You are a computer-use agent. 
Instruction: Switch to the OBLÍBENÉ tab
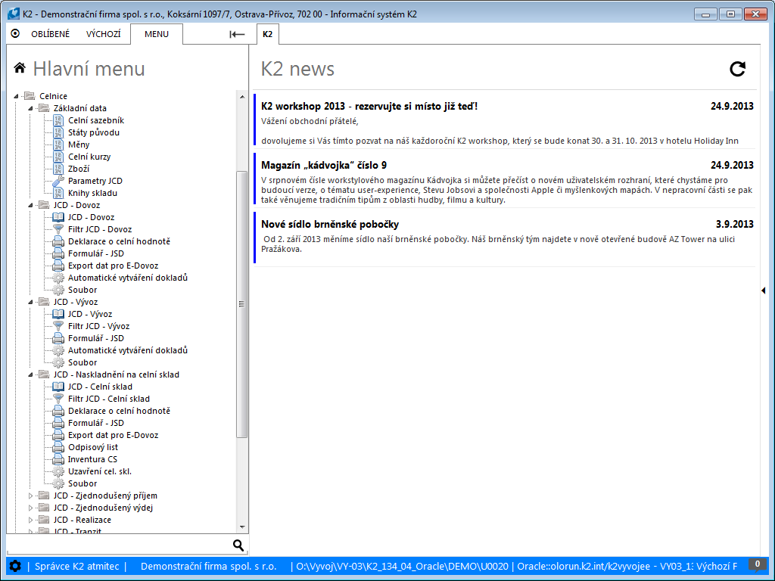coord(51,34)
